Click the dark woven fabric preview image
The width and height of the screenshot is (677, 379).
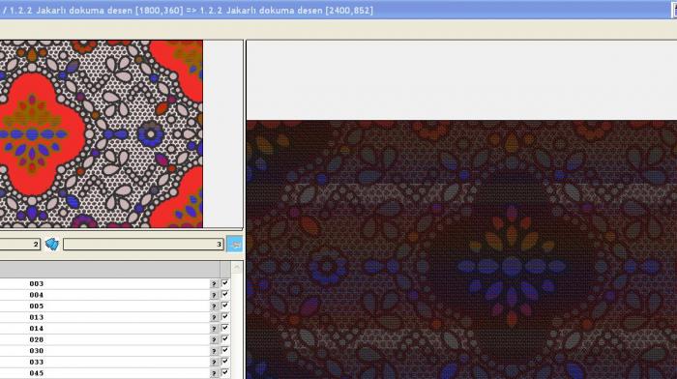(461, 249)
